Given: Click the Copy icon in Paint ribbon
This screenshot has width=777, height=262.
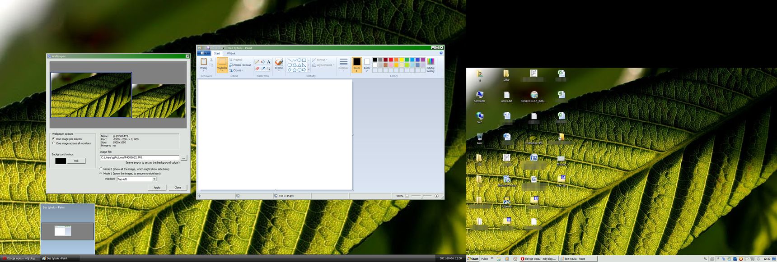Looking at the screenshot, I should 211,65.
